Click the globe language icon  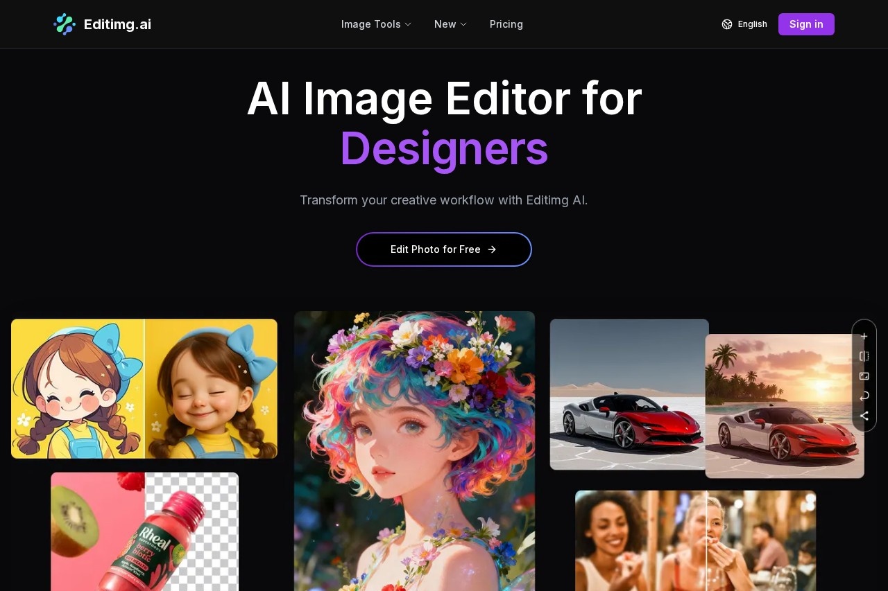[727, 24]
